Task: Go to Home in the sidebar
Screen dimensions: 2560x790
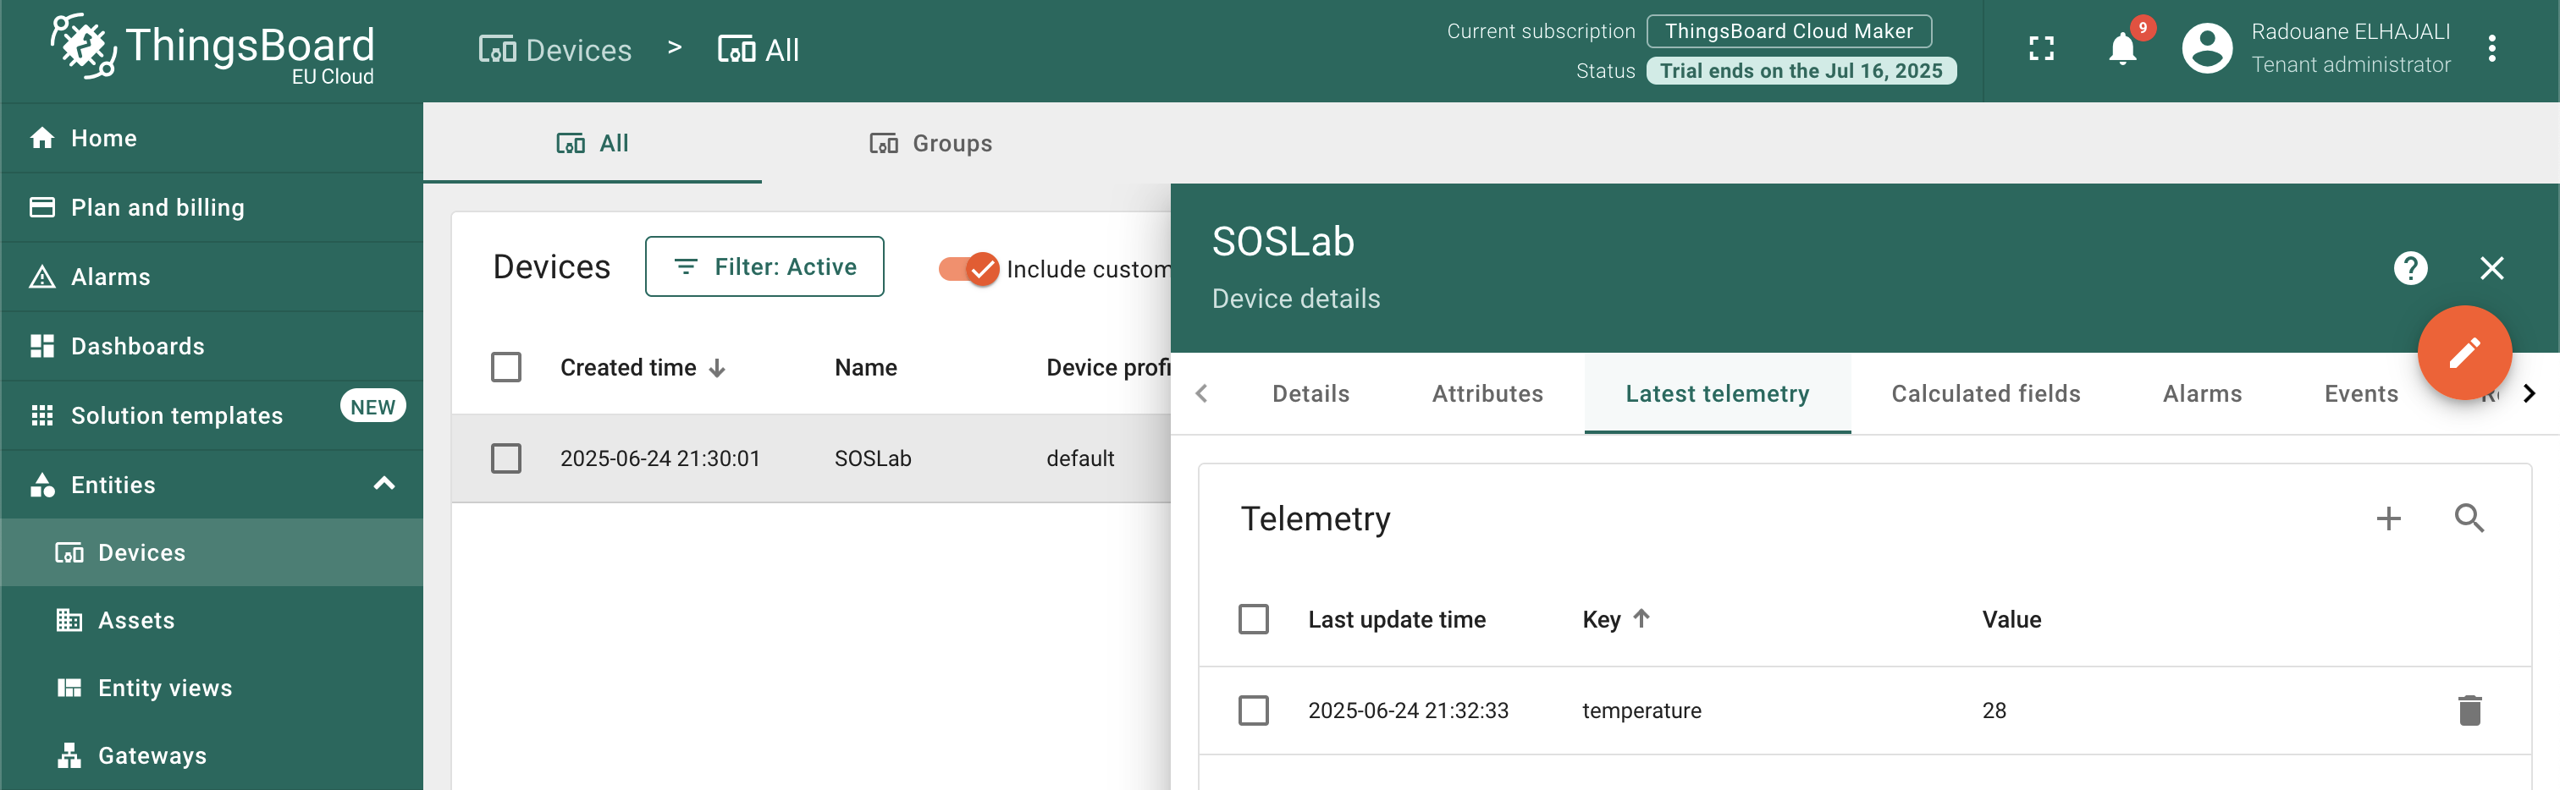Action: [212, 138]
